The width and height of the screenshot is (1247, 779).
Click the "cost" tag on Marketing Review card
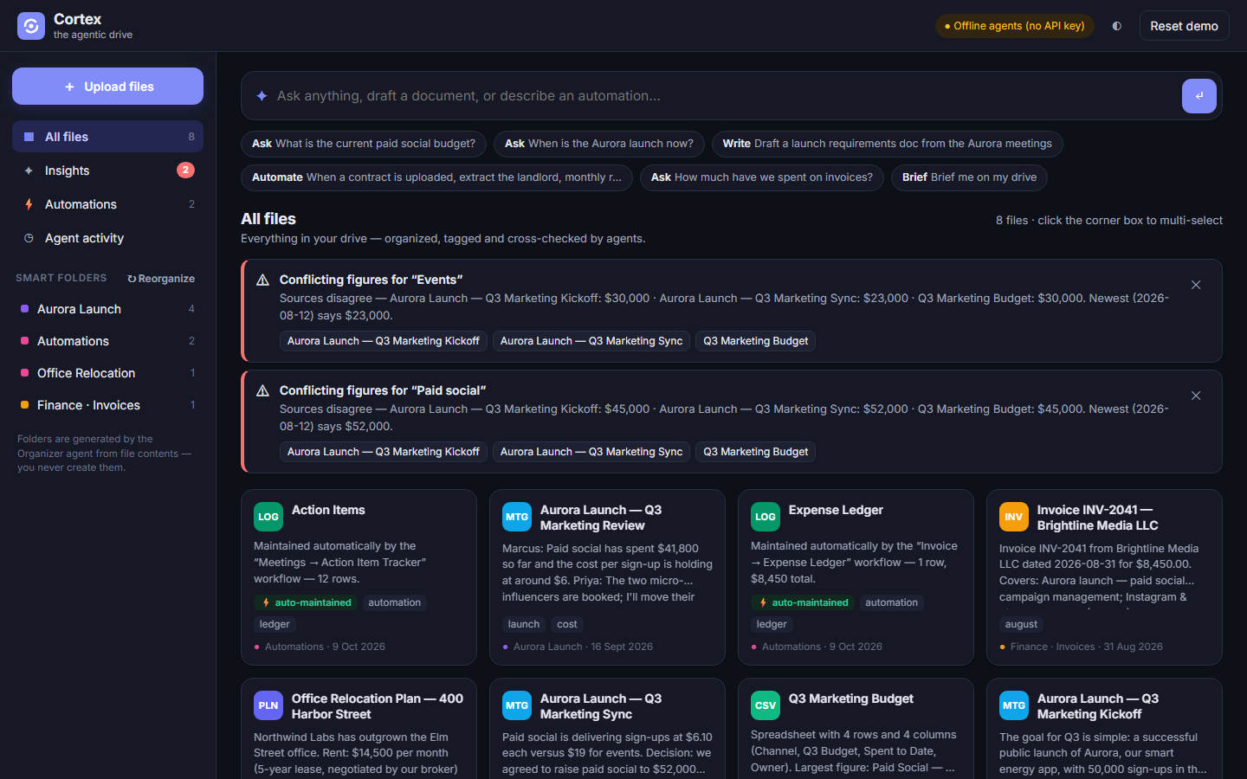[x=567, y=624]
